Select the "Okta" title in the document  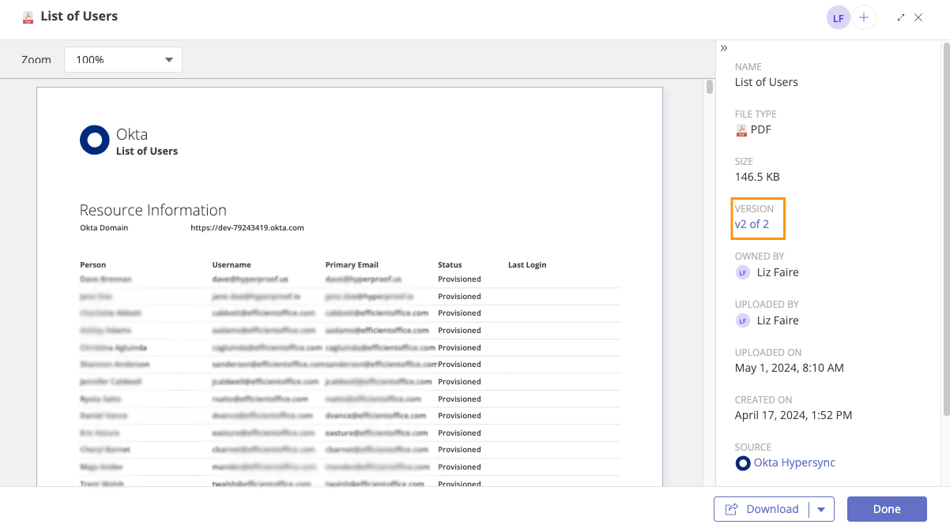pyautogui.click(x=132, y=134)
